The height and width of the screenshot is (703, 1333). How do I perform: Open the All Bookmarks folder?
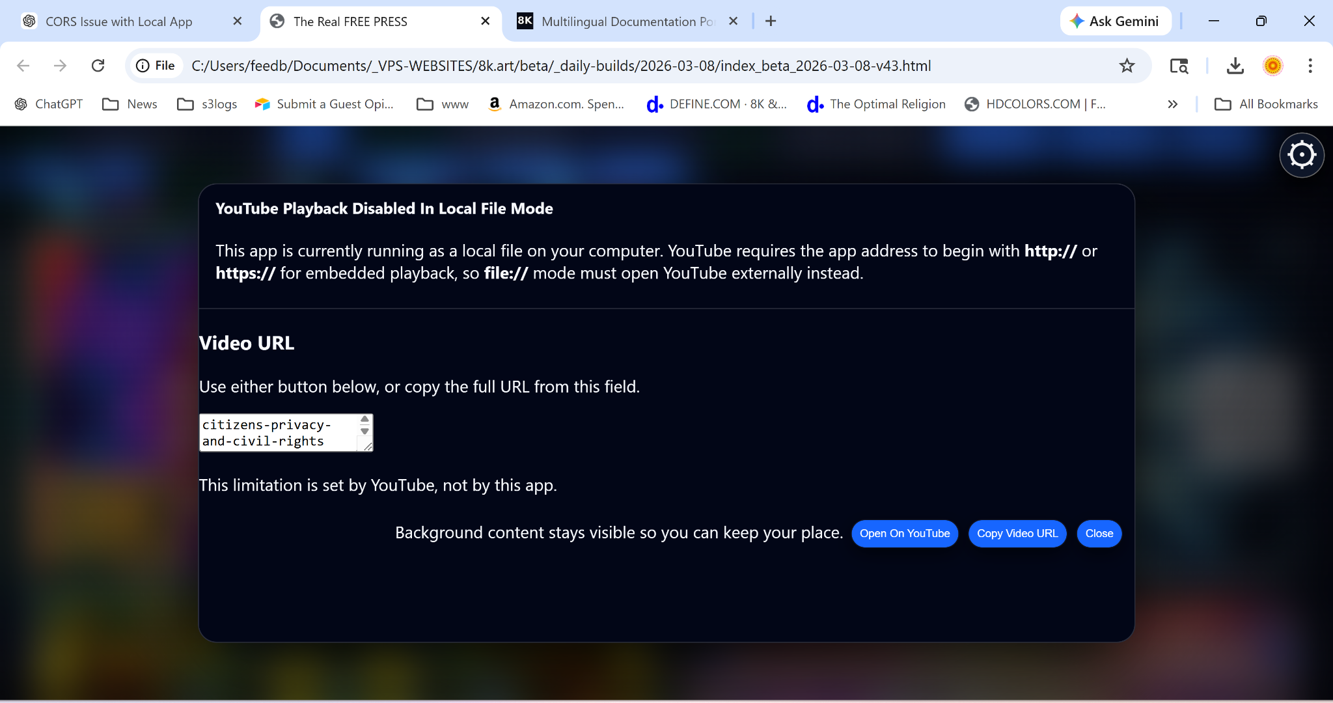[x=1267, y=104]
